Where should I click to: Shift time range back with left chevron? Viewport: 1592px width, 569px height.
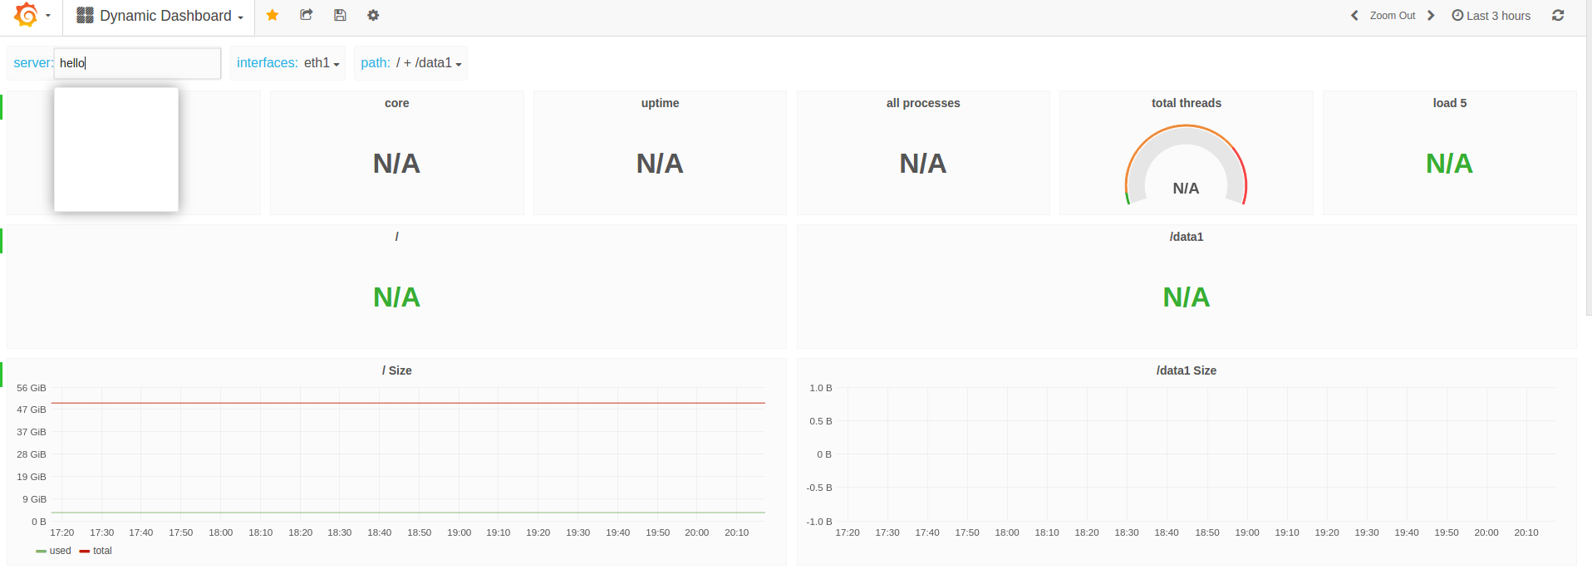[x=1354, y=16]
